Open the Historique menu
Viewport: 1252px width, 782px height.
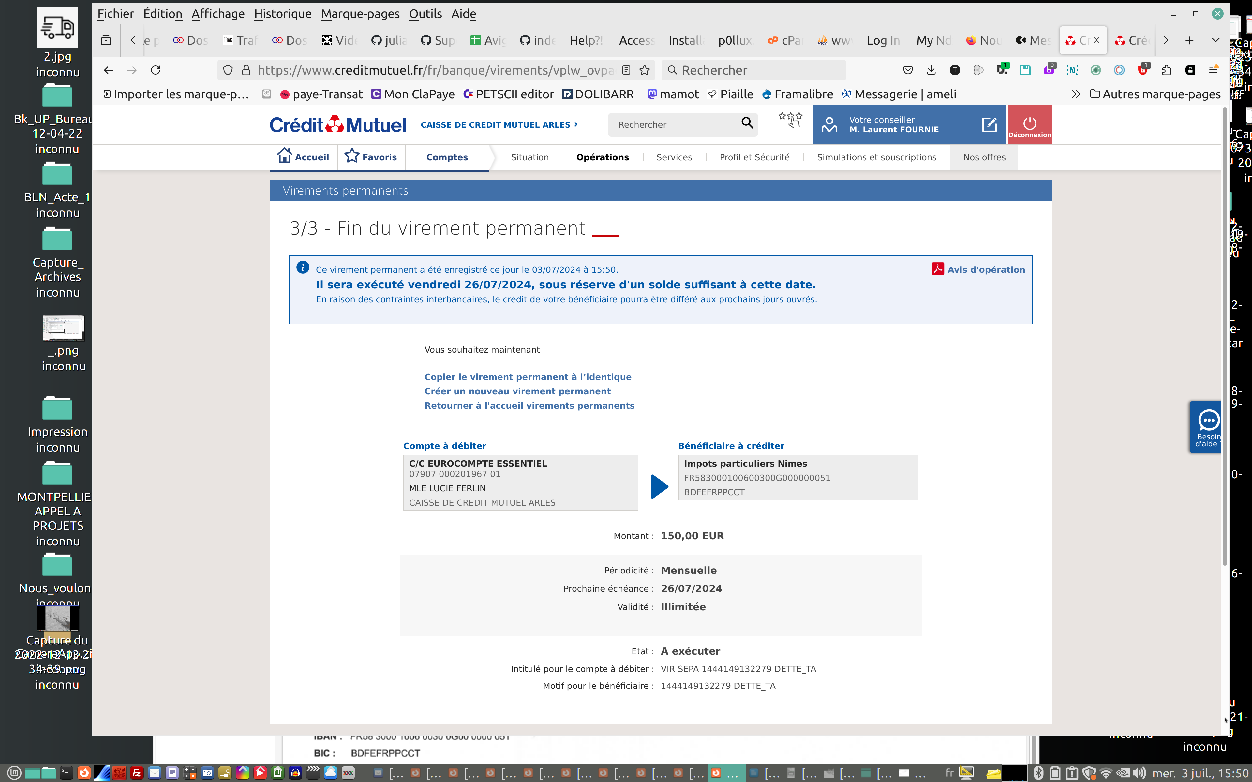[282, 14]
